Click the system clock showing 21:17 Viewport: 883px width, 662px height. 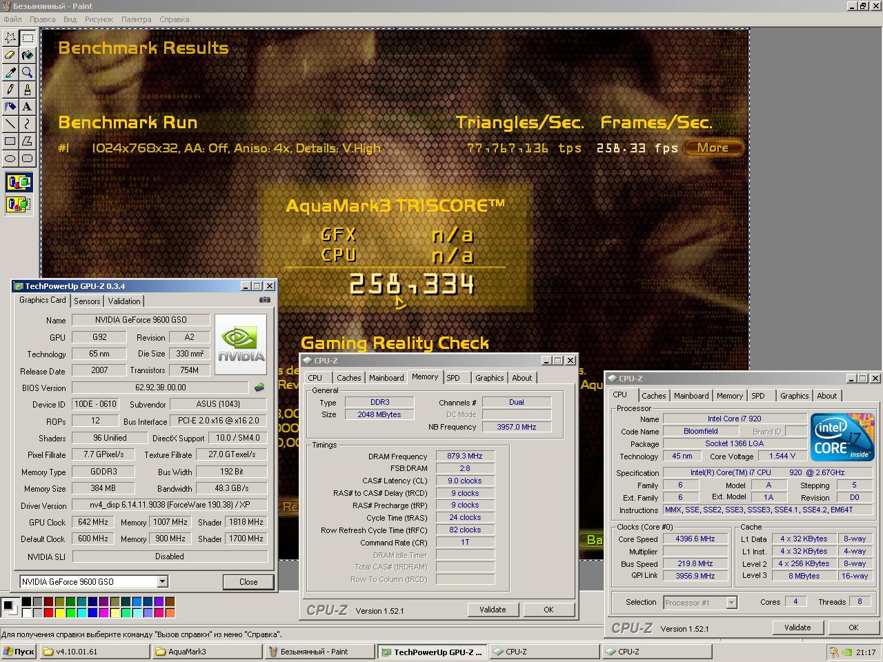866,652
